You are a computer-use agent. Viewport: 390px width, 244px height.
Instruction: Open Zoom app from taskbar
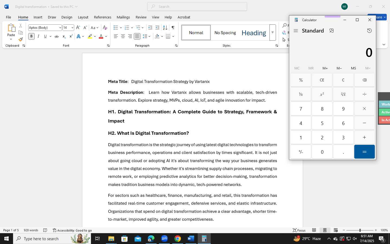pyautogui.click(x=164, y=239)
